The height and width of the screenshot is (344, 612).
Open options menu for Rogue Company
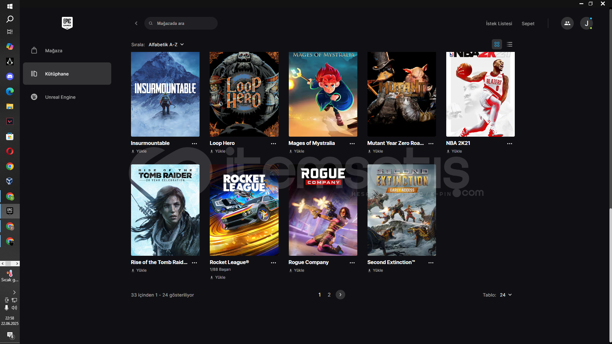pyautogui.click(x=352, y=263)
